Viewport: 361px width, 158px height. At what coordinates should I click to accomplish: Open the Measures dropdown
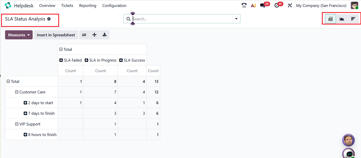tap(19, 35)
